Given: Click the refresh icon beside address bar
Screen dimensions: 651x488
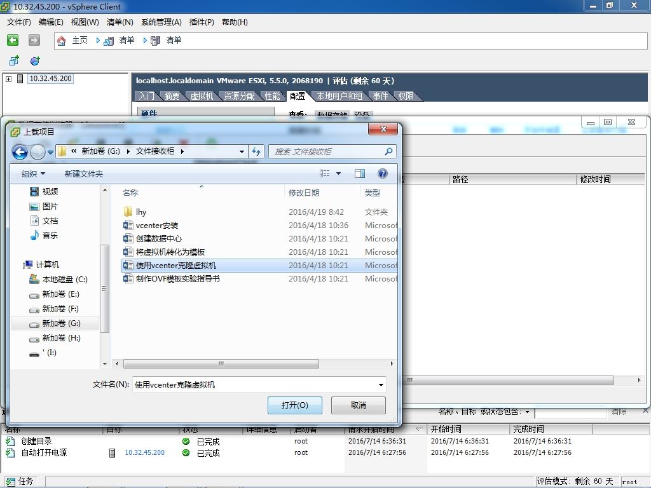Looking at the screenshot, I should 256,151.
